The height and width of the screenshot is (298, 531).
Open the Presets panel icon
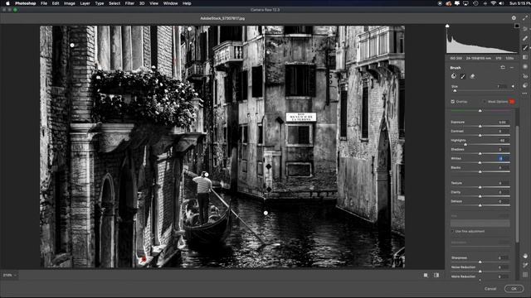pos(525,85)
